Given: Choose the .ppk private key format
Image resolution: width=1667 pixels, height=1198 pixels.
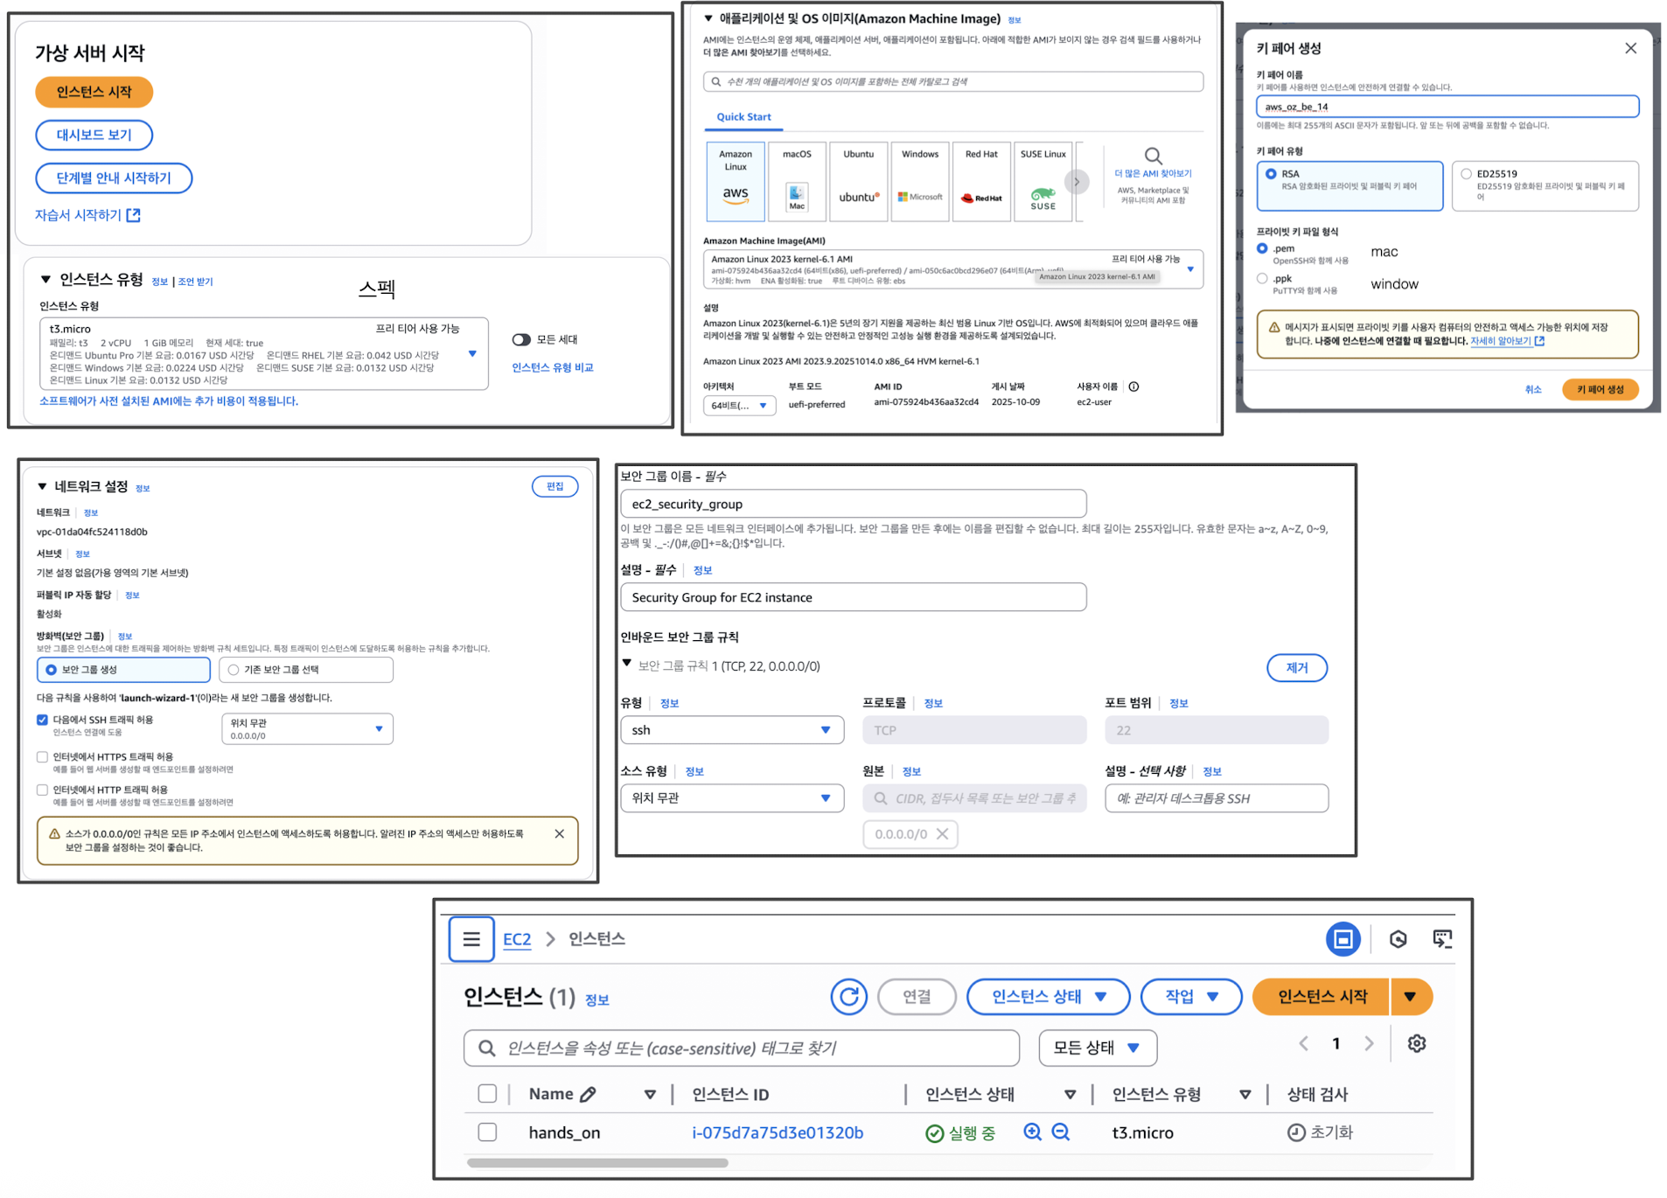Looking at the screenshot, I should [x=1262, y=279].
